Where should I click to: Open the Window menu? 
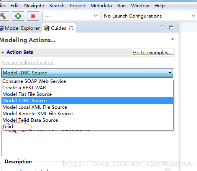tap(140, 6)
